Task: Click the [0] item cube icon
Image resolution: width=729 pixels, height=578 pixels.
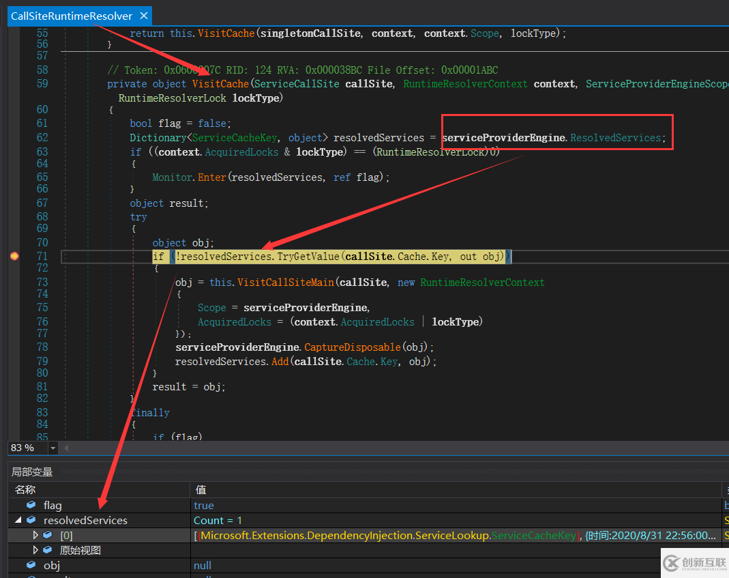Action: (48, 535)
